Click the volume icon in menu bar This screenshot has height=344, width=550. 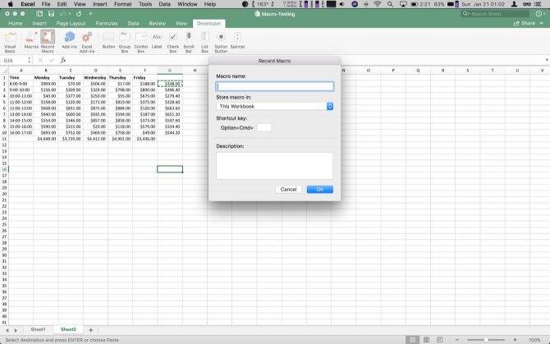click(342, 4)
